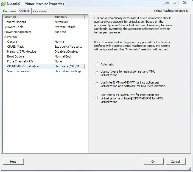Select the Automatic radio option
The image size is (193, 172).
[97, 64]
